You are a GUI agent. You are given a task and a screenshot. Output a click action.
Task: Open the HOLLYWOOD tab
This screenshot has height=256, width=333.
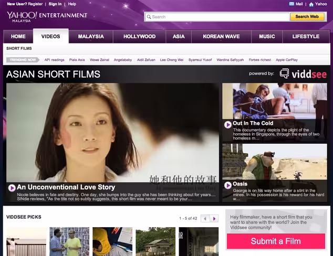(140, 37)
